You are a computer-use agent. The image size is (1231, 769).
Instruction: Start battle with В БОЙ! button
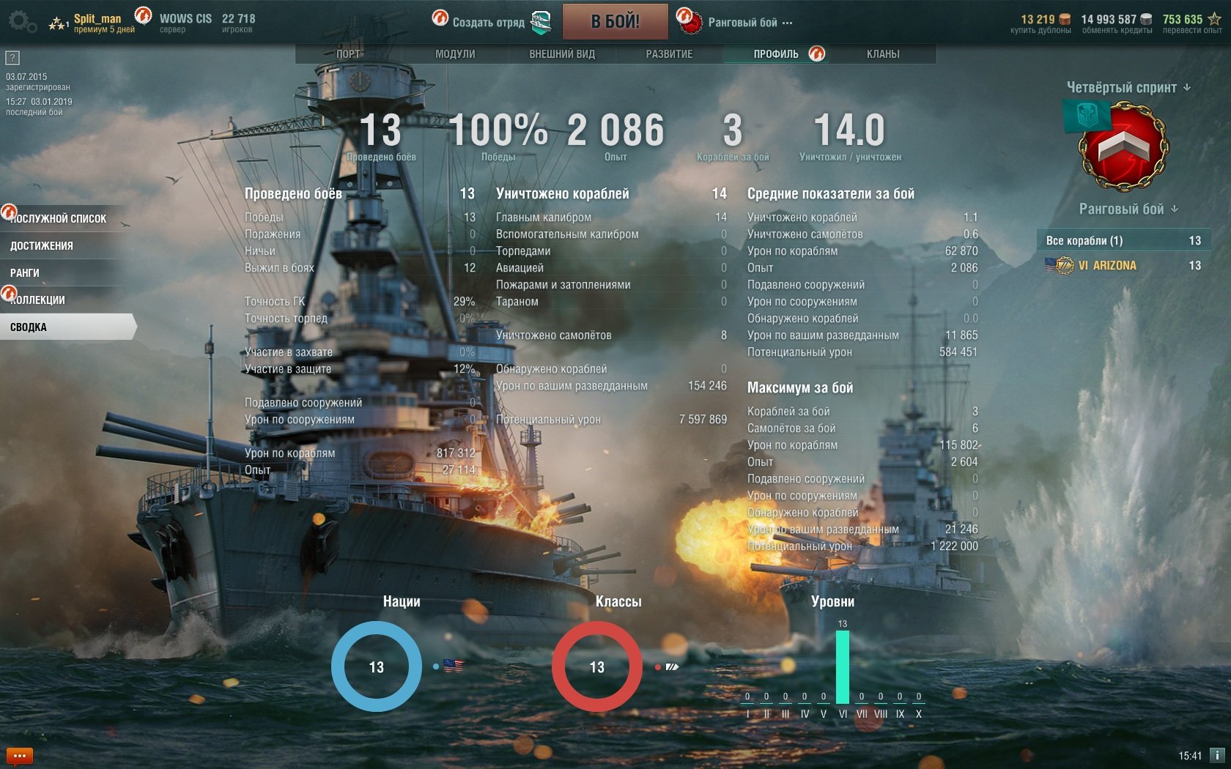pos(615,21)
